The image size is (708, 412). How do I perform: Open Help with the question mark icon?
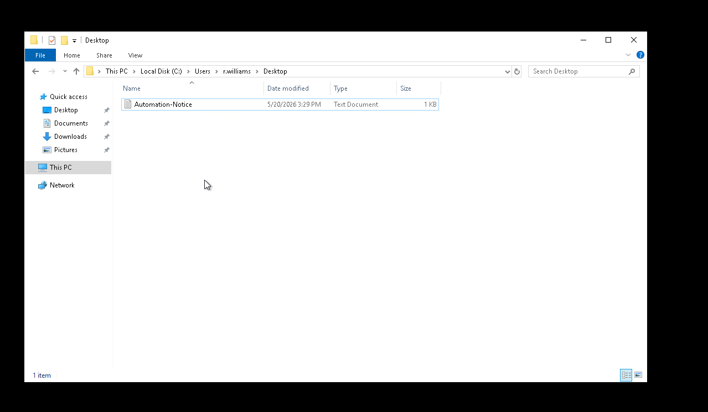click(x=640, y=55)
